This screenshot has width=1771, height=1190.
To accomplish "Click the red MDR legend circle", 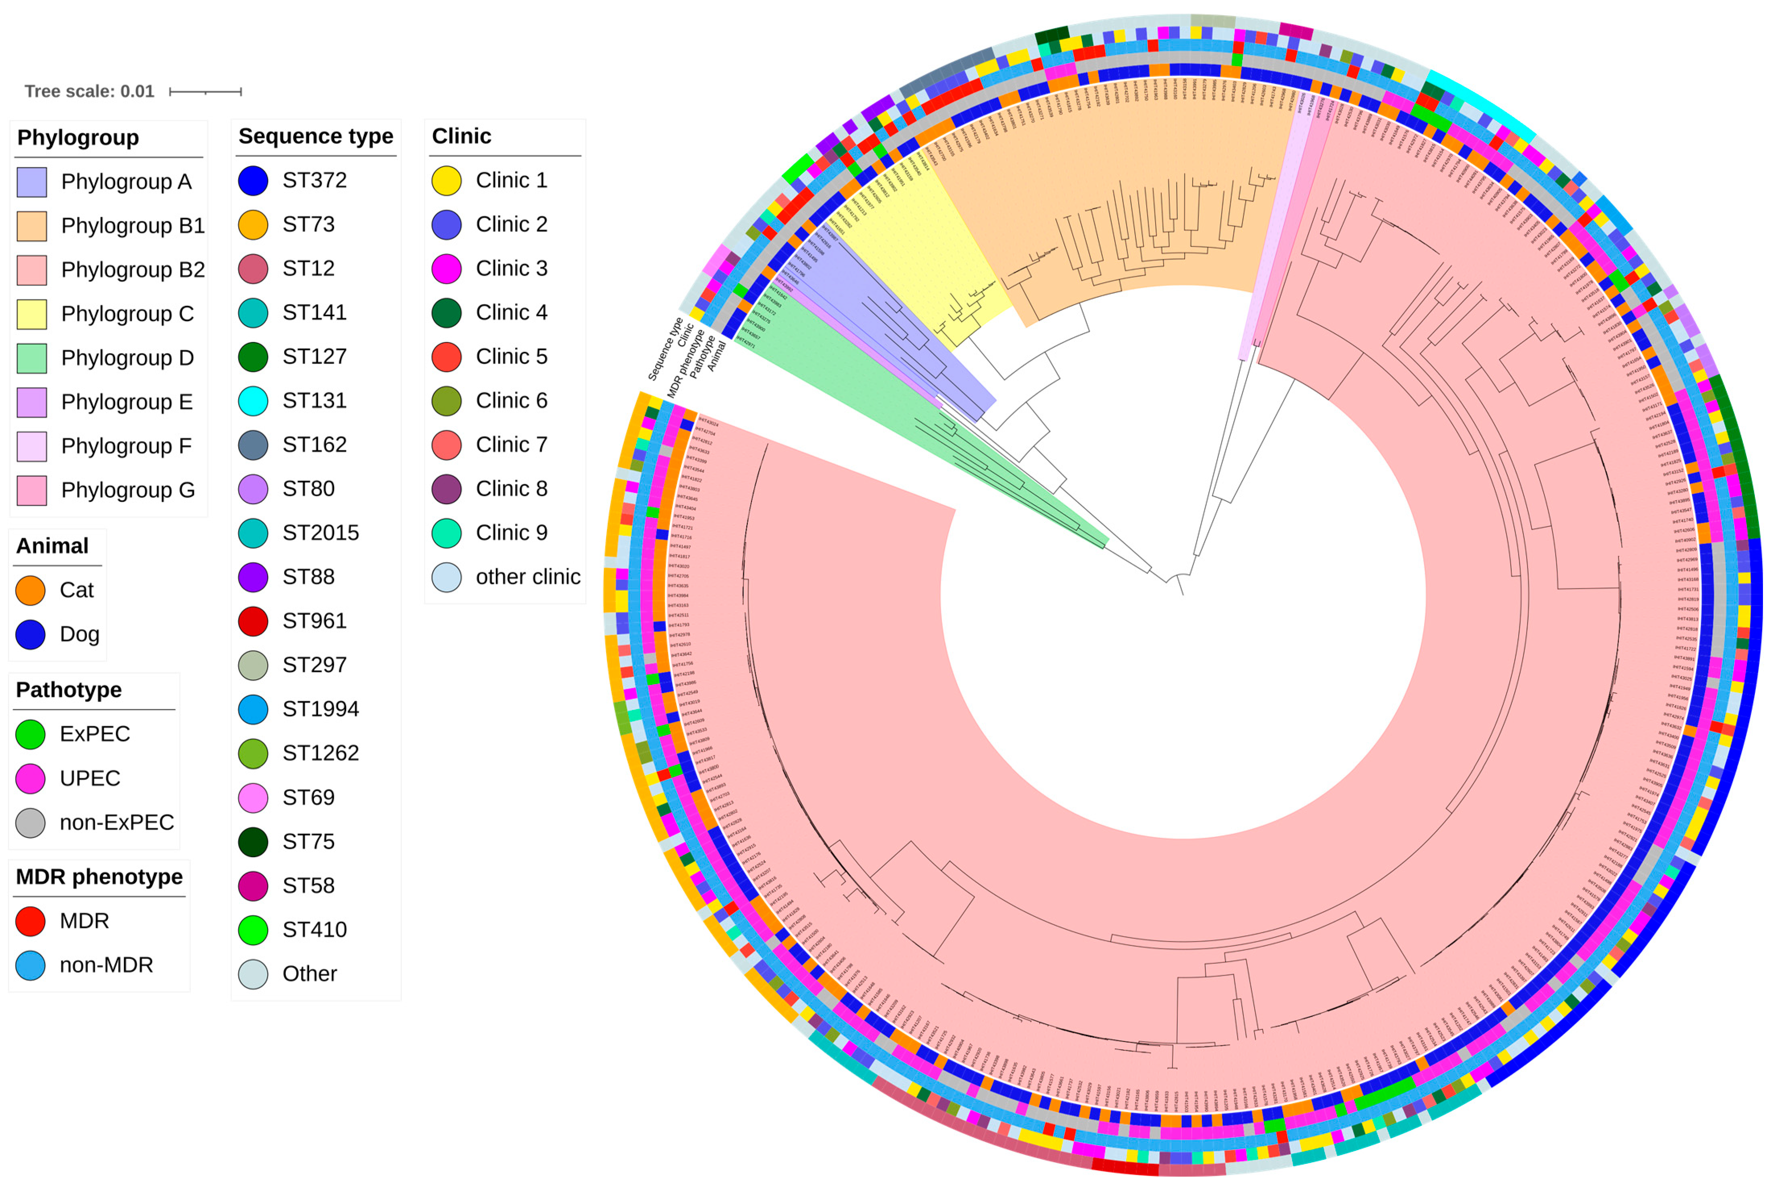I will coord(30,921).
